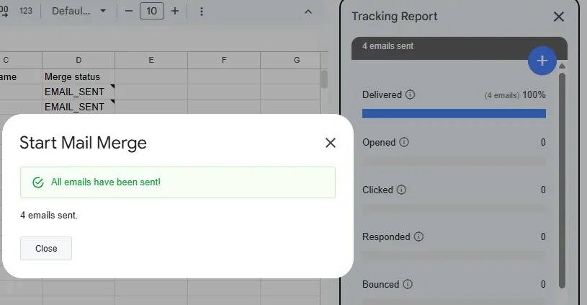The height and width of the screenshot is (305, 587).
Task: Click the Delivered '100%' value
Action: click(534, 94)
